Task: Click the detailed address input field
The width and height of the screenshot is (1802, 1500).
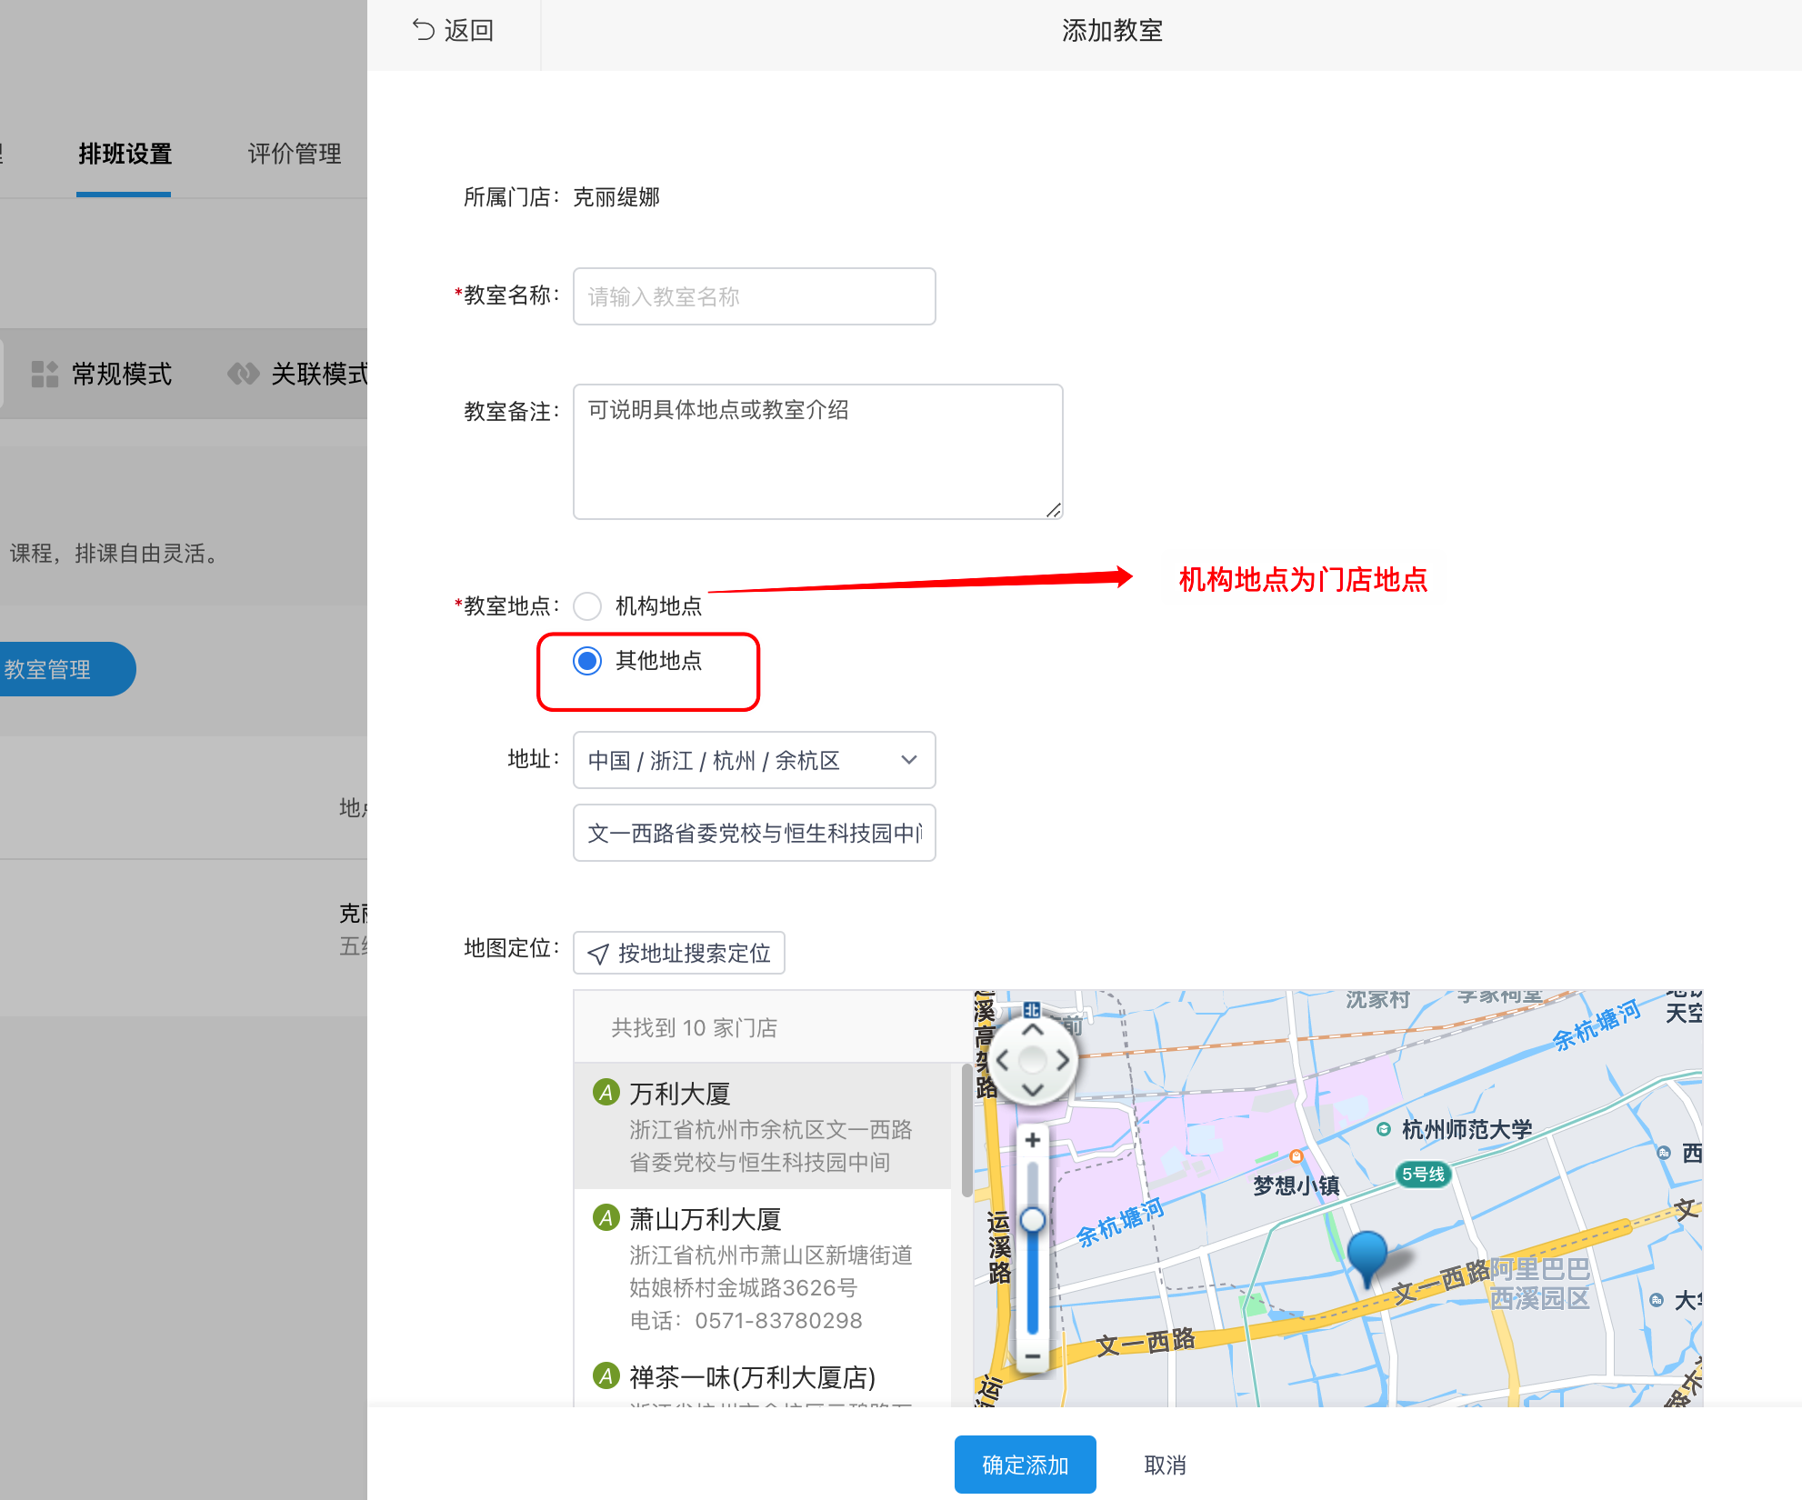Action: (x=754, y=833)
